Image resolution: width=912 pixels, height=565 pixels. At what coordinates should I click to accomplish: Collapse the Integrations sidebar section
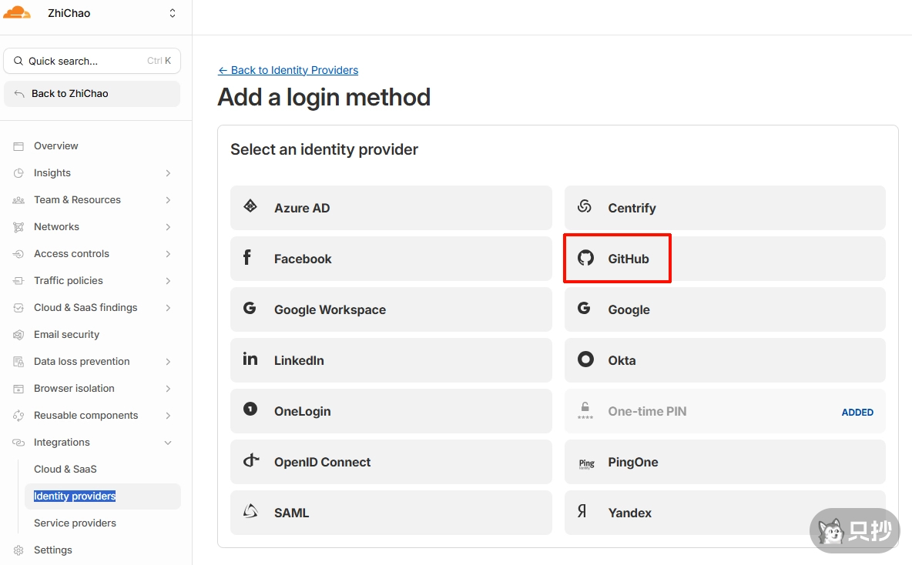coord(168,443)
